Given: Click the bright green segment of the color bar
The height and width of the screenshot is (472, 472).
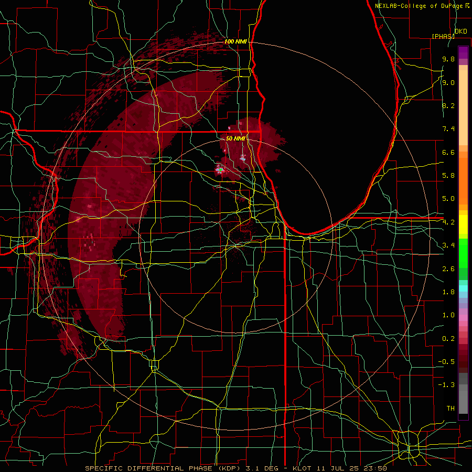Looking at the screenshot, I should [x=463, y=253].
